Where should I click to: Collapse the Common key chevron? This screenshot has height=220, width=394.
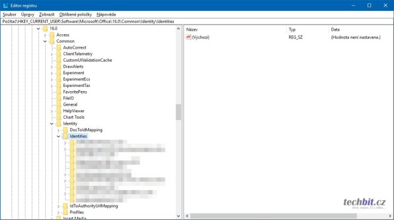click(45, 41)
